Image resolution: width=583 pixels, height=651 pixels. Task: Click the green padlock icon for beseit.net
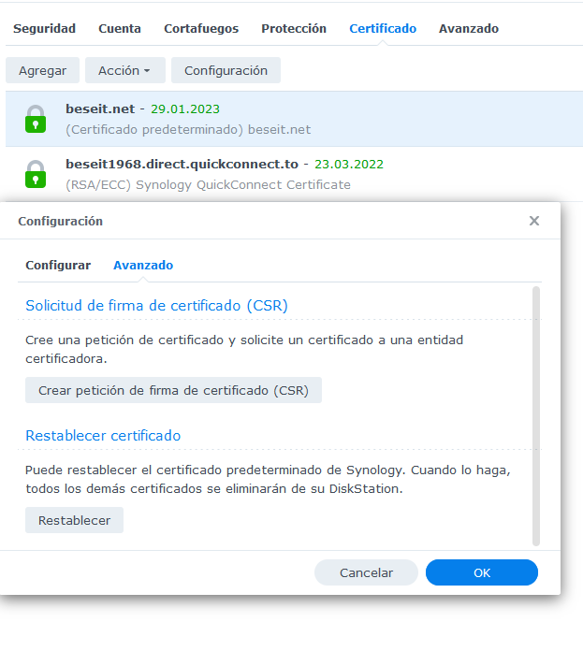36,119
